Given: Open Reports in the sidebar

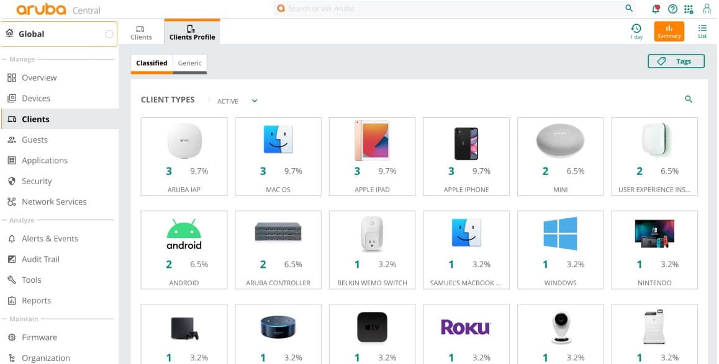Looking at the screenshot, I should click(x=59, y=300).
